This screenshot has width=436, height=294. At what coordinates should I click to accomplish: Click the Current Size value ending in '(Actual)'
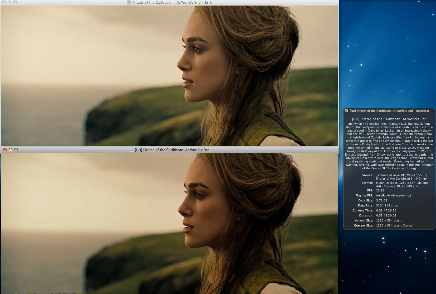(x=395, y=225)
